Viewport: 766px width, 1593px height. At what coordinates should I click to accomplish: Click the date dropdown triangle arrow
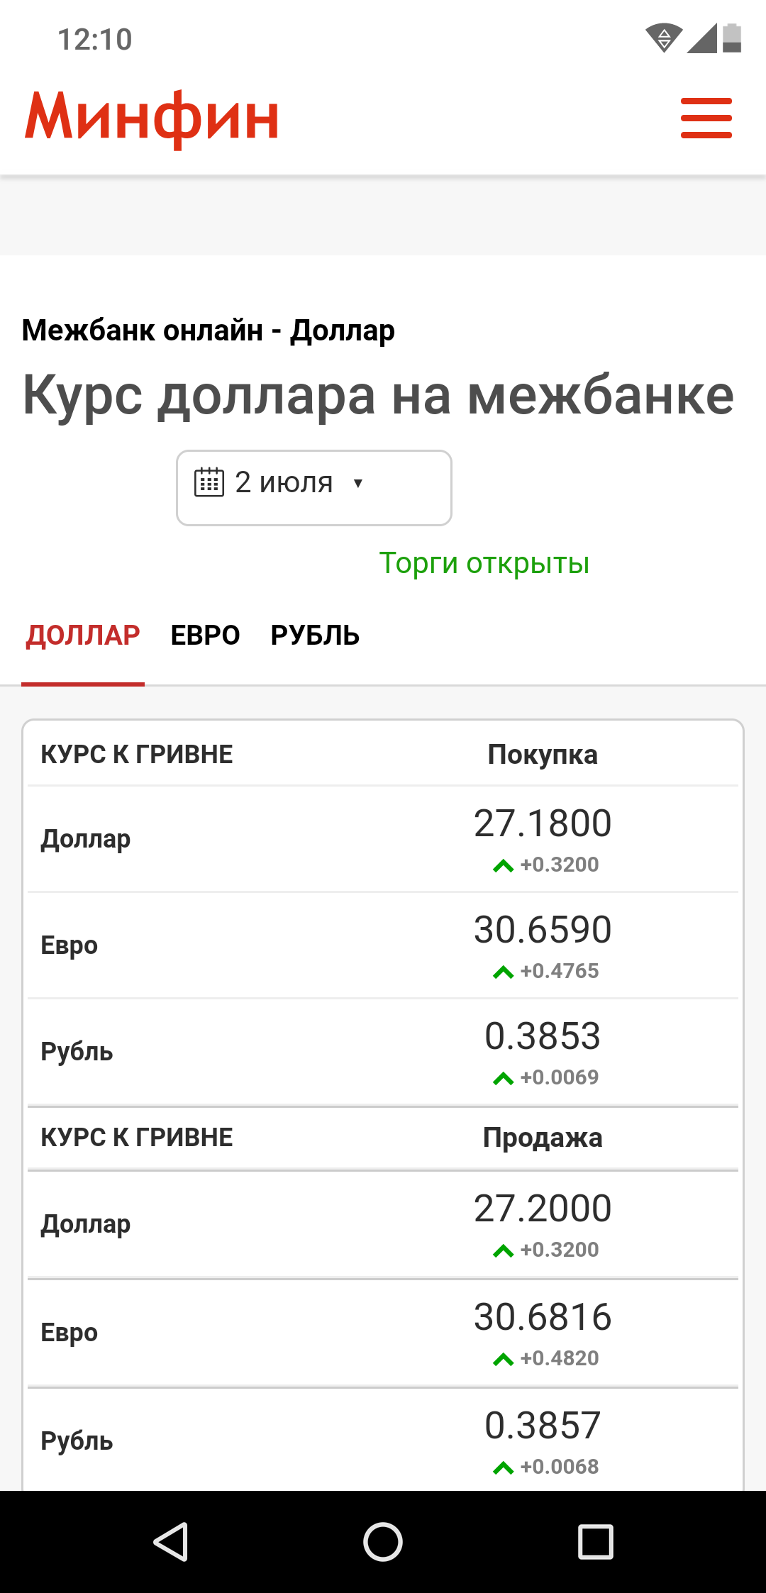coord(358,483)
